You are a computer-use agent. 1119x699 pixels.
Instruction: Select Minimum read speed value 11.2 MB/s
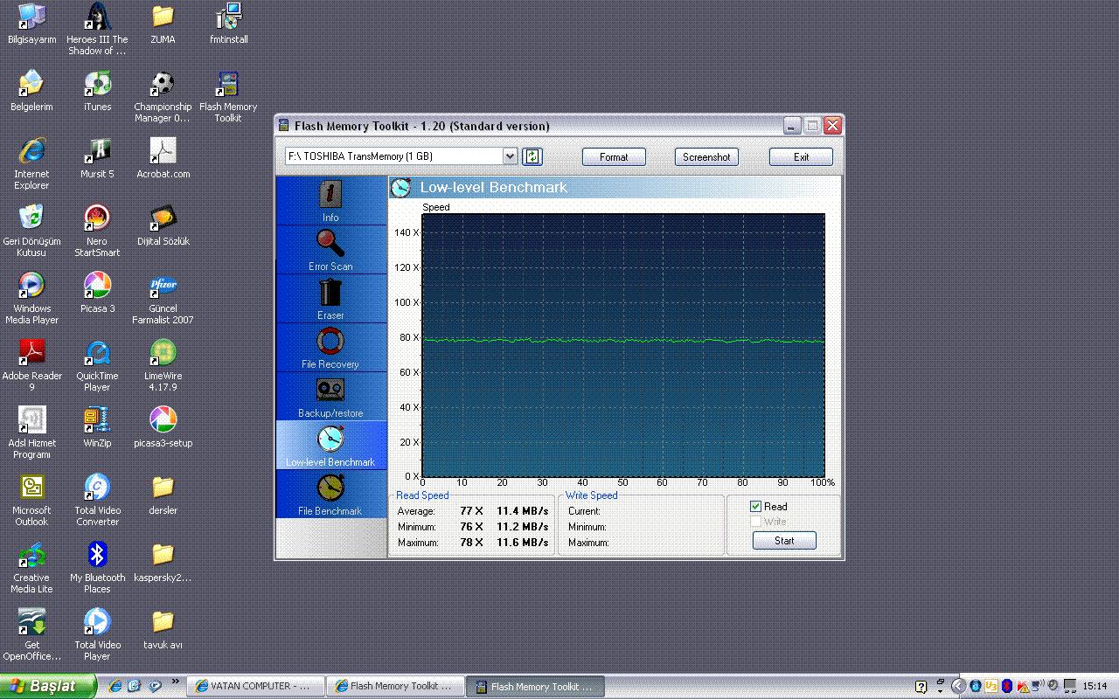523,527
